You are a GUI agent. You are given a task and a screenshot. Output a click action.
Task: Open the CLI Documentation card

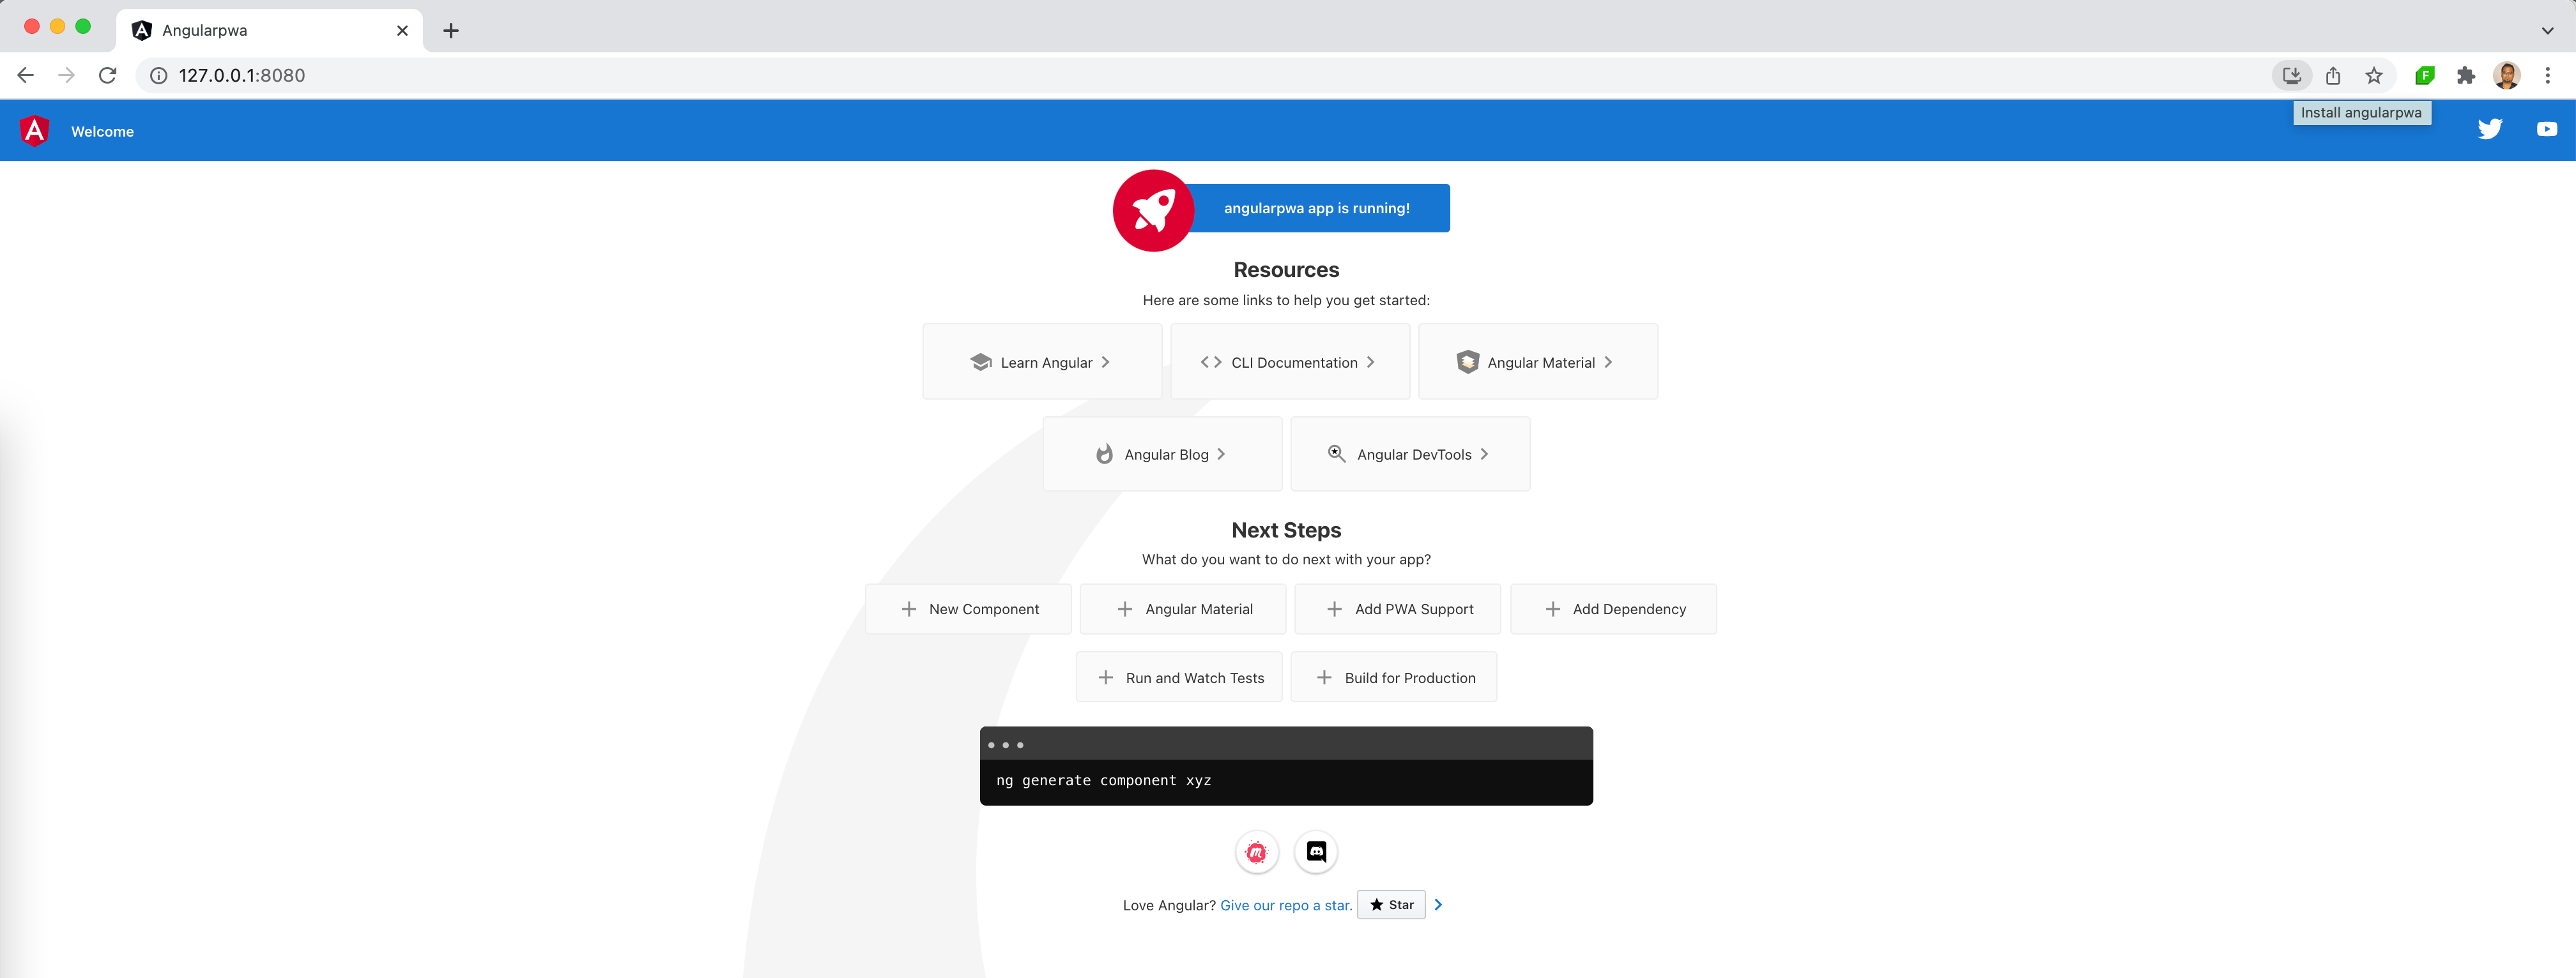coord(1290,361)
